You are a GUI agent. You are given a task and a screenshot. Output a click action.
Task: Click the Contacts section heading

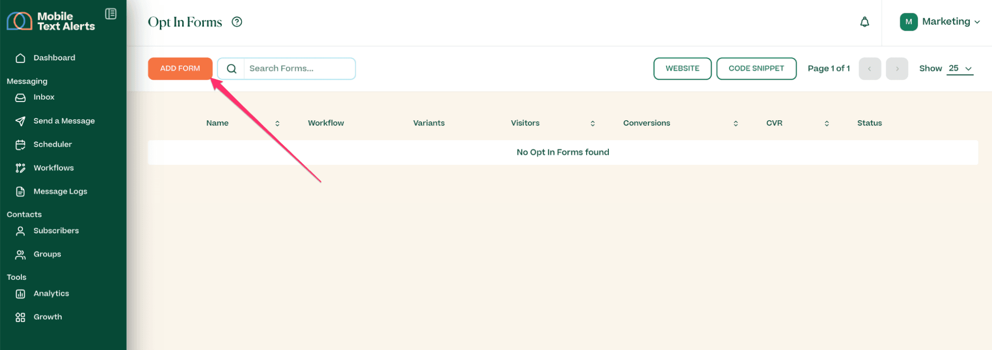tap(24, 214)
